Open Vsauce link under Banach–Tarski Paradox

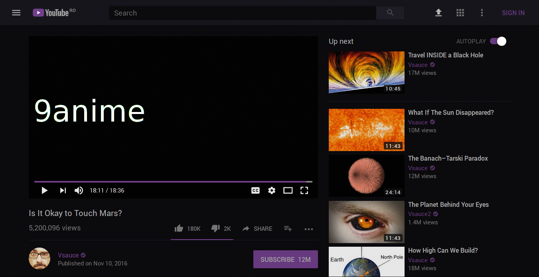[418, 168]
